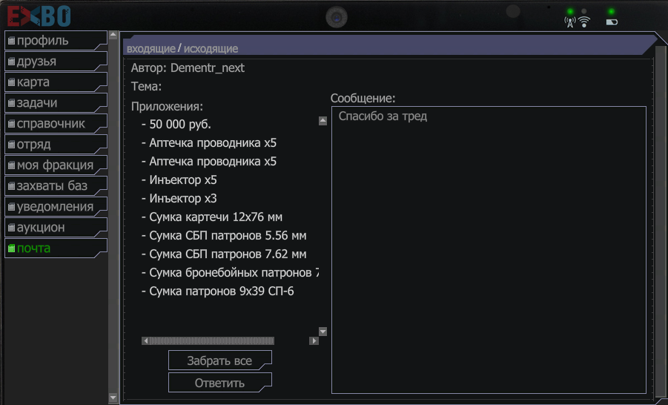Click left arrow of horizontal scrollbar
This screenshot has width=668, height=405.
click(145, 341)
